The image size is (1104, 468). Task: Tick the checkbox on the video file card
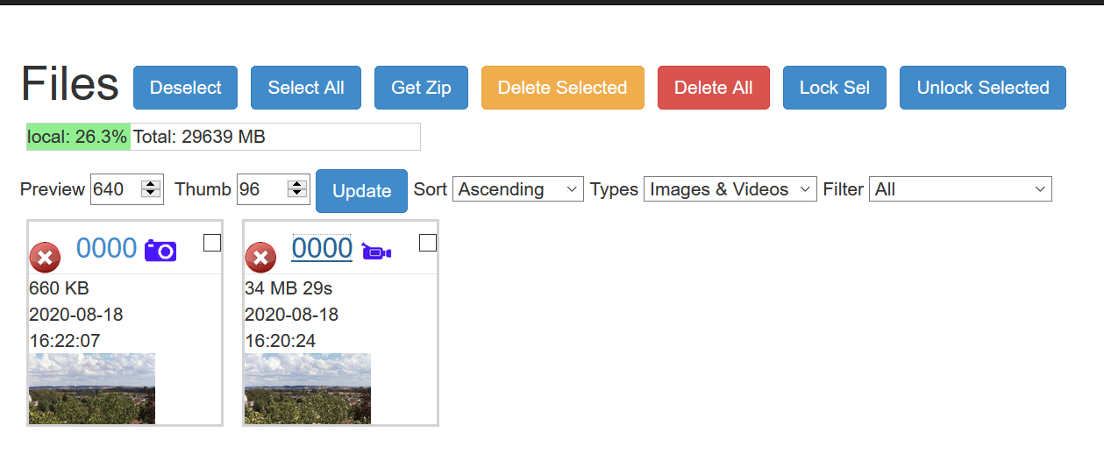pyautogui.click(x=428, y=243)
